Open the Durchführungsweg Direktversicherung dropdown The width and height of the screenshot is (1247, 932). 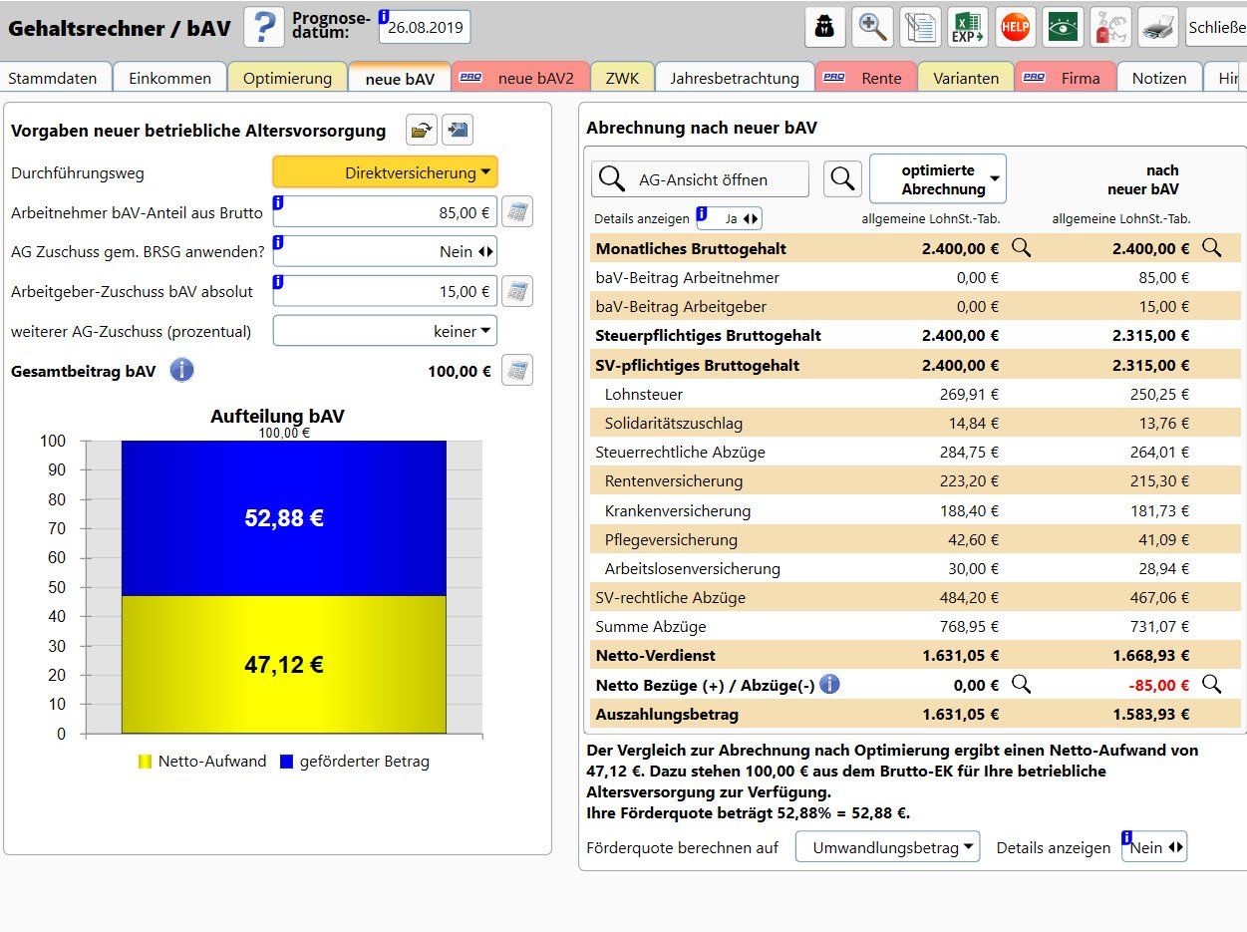[385, 172]
